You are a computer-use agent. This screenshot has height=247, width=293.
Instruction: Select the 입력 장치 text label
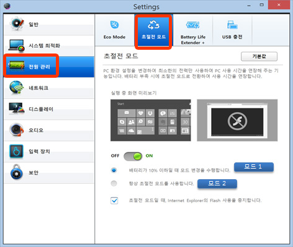tap(39, 151)
